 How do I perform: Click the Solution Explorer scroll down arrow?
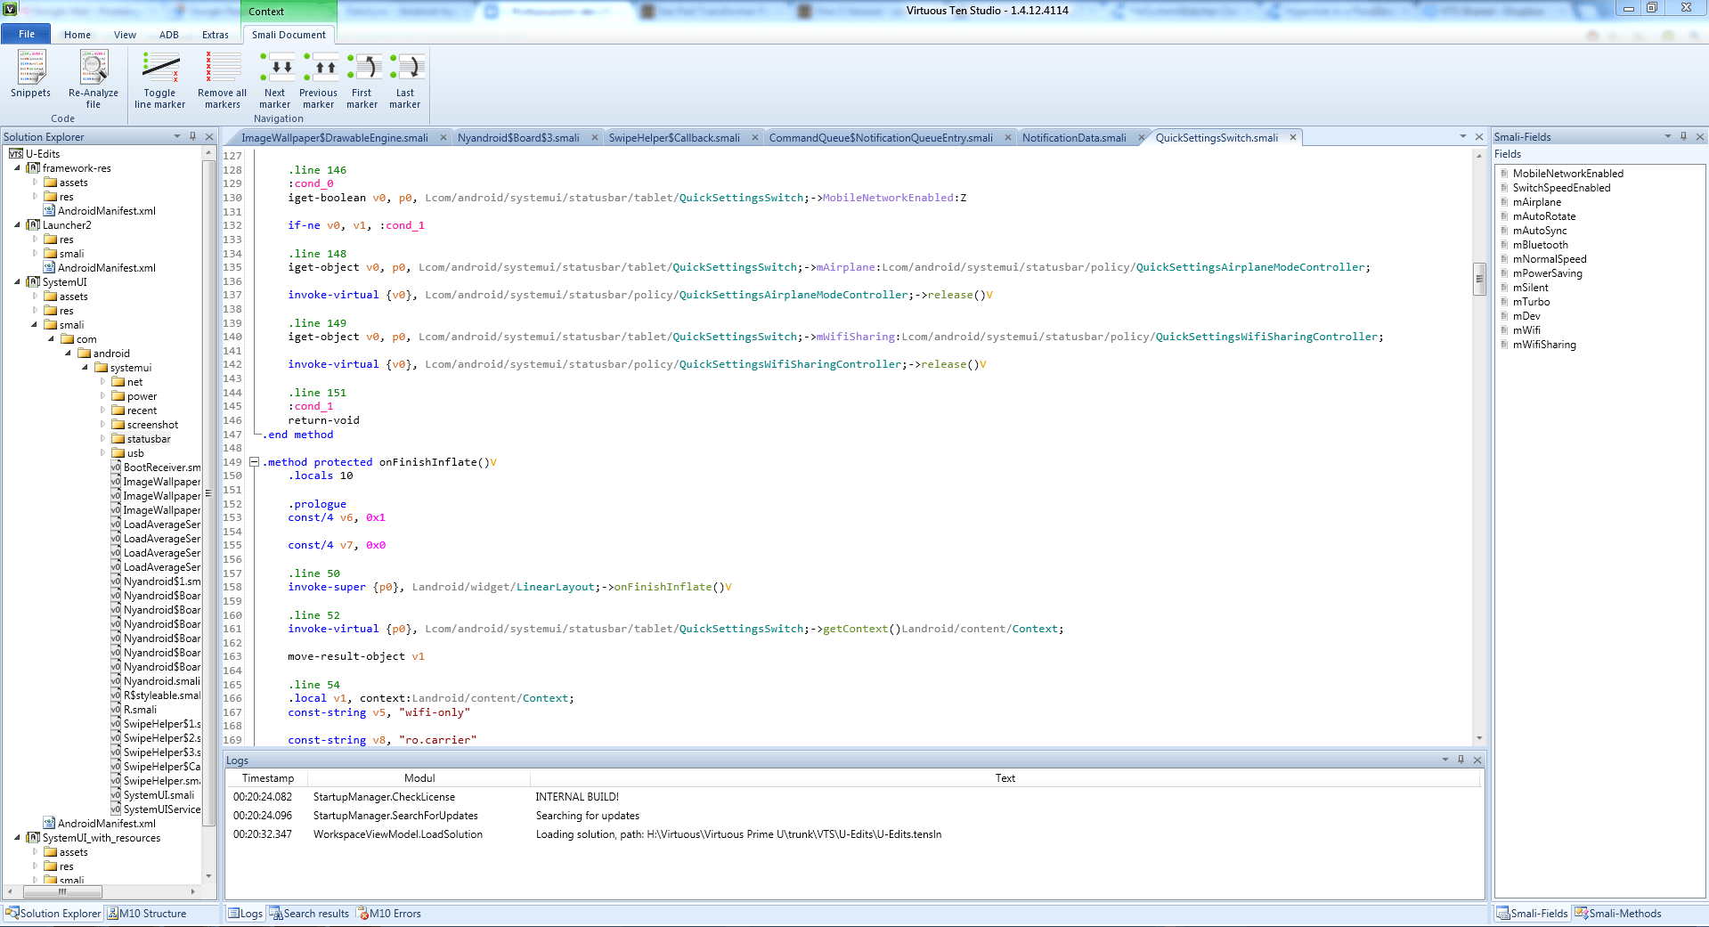209,876
